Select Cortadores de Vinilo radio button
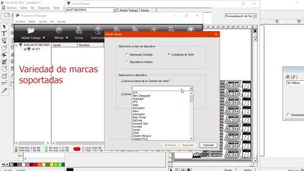The image size is (304, 171). pyautogui.click(x=169, y=55)
